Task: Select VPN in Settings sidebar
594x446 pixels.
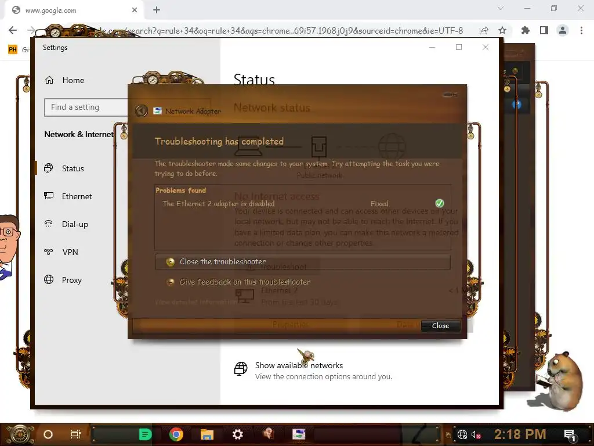Action: (70, 252)
